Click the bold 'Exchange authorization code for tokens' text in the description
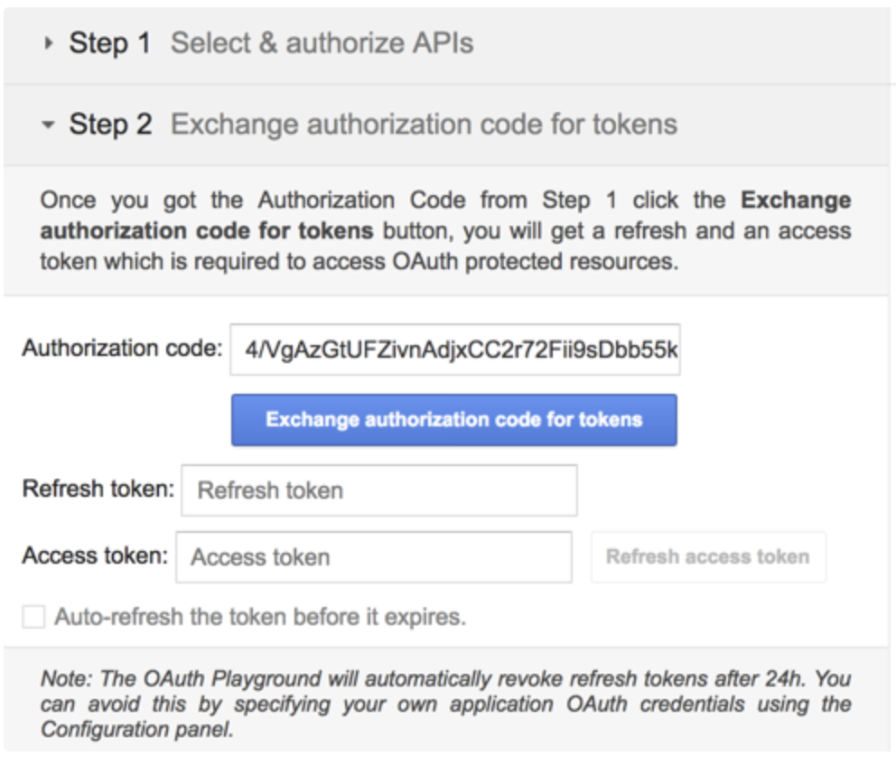 click(x=206, y=231)
